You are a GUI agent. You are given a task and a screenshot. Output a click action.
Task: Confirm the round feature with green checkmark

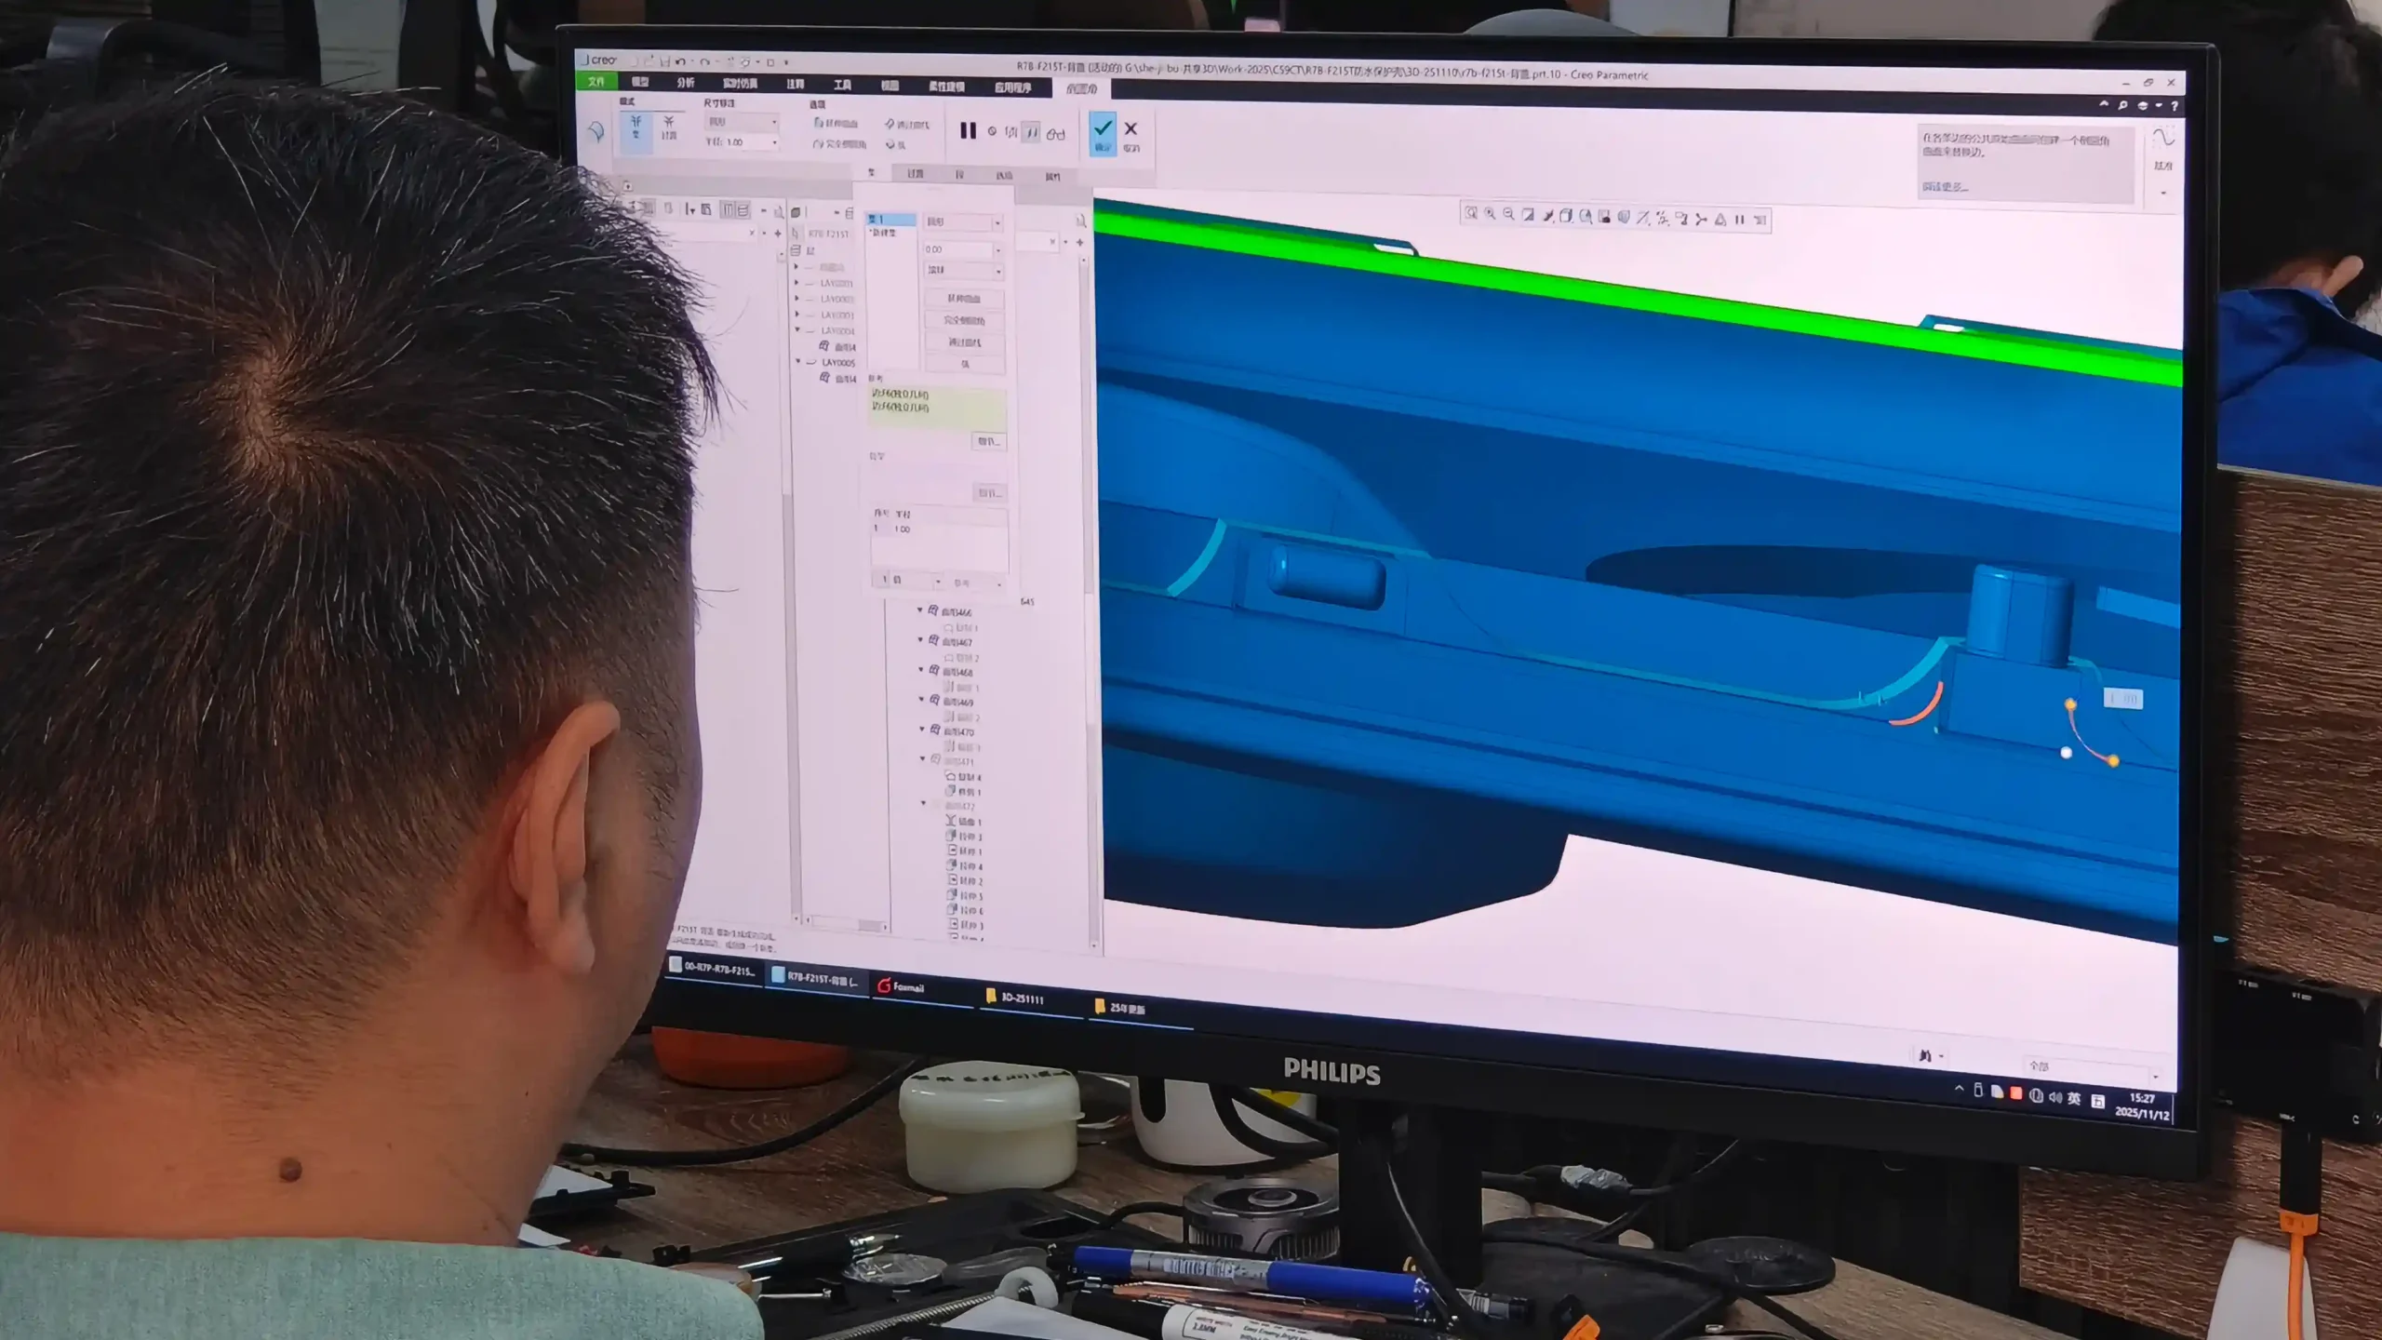[1103, 132]
